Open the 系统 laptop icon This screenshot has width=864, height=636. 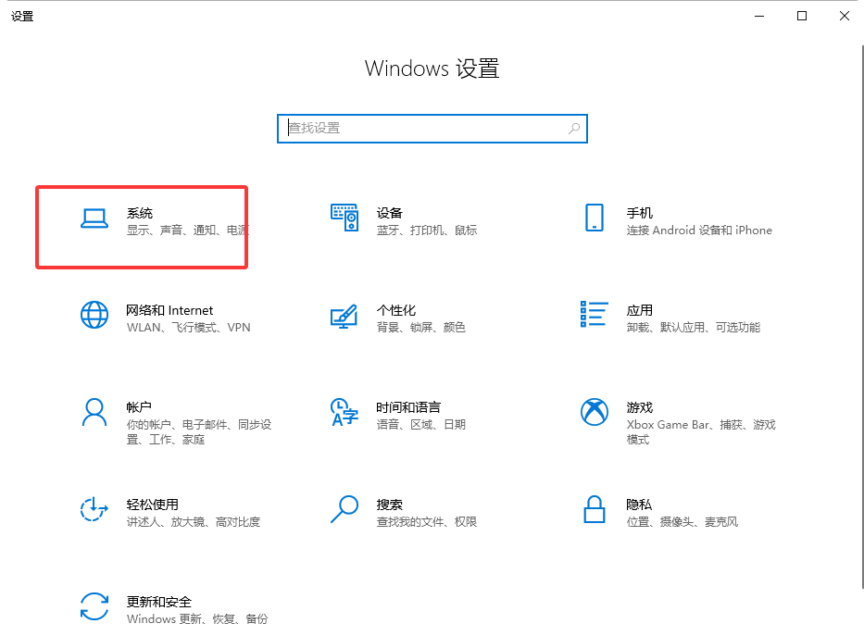coord(94,218)
